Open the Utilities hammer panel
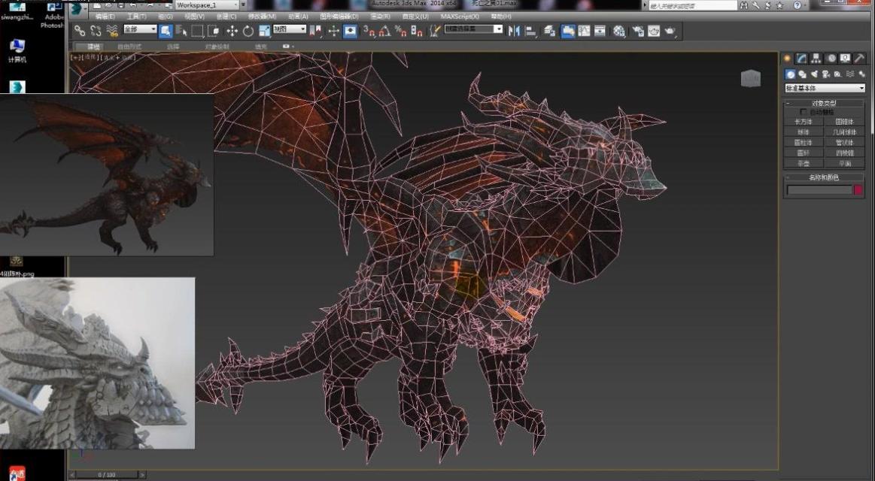 859,58
